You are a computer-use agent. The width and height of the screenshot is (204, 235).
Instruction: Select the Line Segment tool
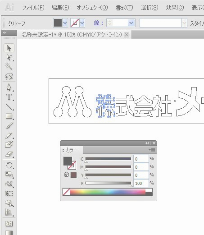pos(9,106)
